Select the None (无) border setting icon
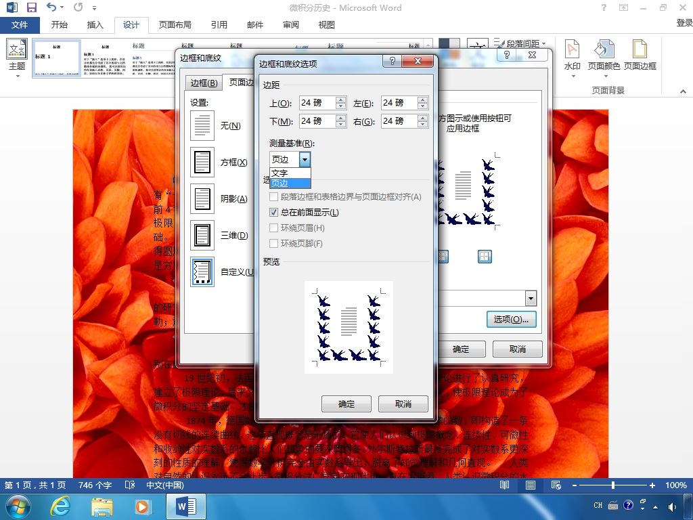This screenshot has height=520, width=693. pyautogui.click(x=202, y=125)
